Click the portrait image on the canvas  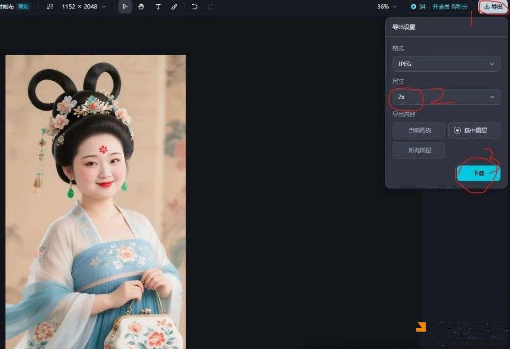94,198
